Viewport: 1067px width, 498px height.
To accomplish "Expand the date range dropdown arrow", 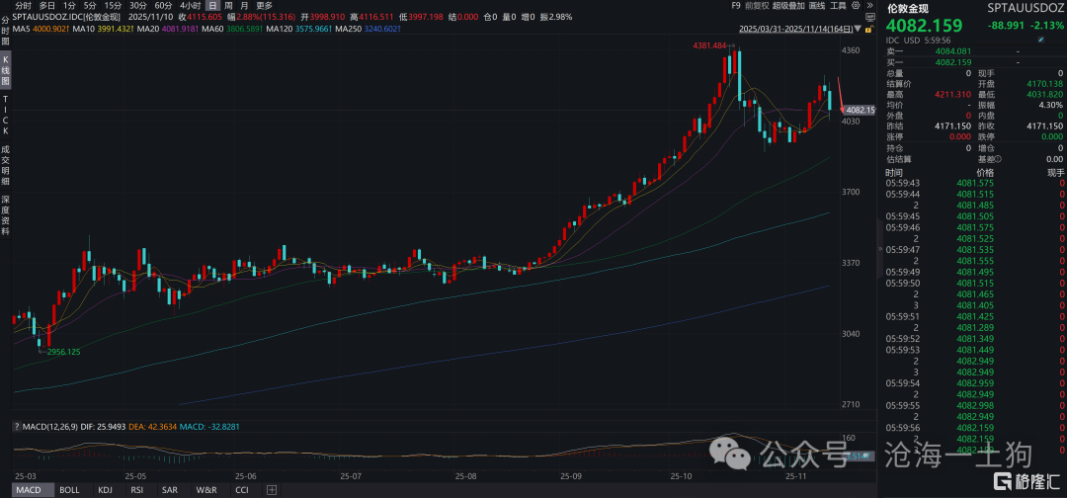I will click(859, 30).
